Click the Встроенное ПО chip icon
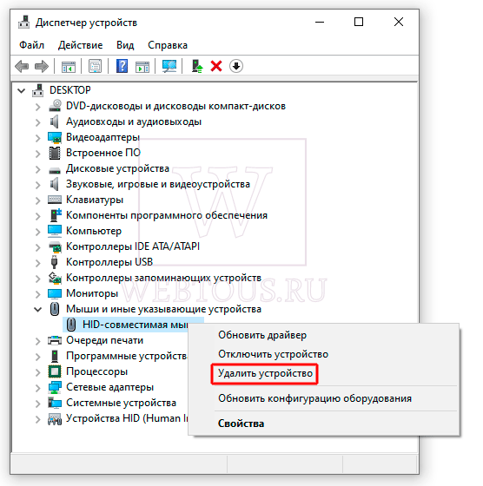483x486 pixels. [55, 153]
